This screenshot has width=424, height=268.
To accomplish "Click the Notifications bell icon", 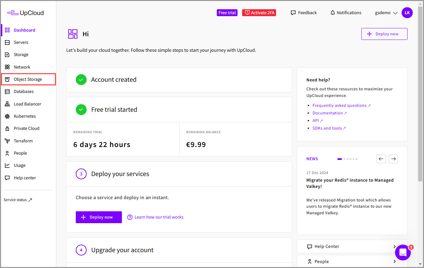I will (x=332, y=13).
